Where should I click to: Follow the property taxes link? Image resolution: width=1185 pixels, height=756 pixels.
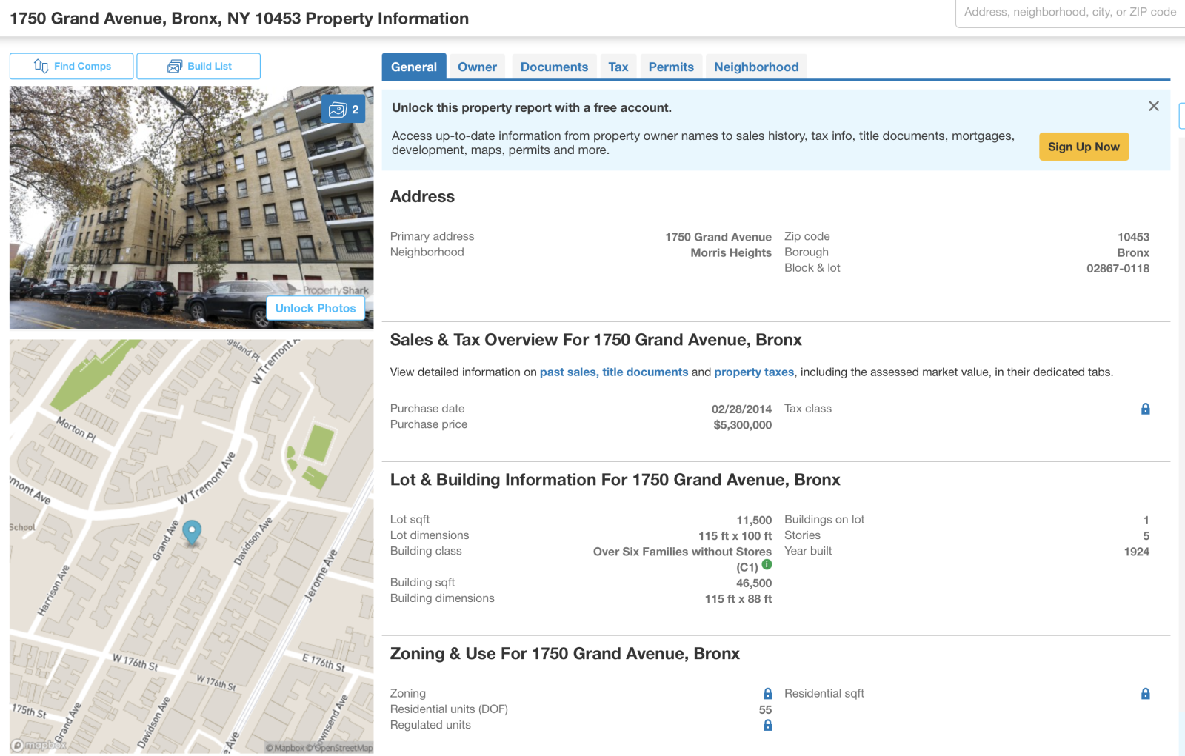point(753,372)
